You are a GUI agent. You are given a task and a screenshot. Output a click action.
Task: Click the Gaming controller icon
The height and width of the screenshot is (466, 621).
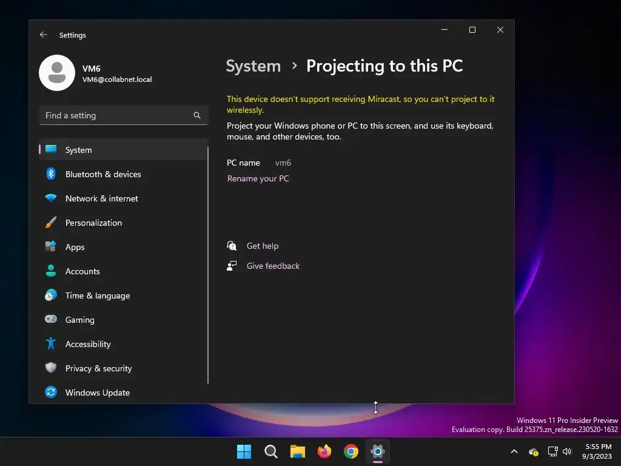pos(51,319)
